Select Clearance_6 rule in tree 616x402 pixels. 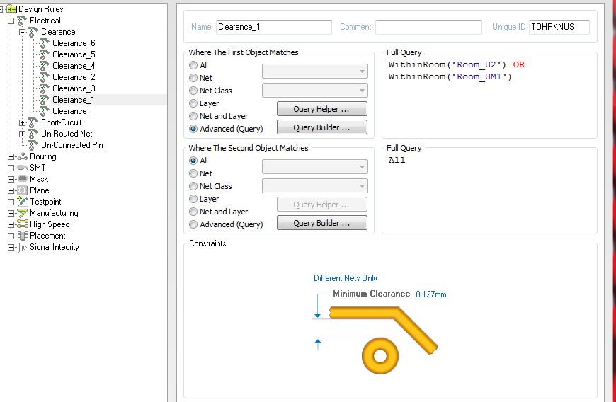coord(74,43)
